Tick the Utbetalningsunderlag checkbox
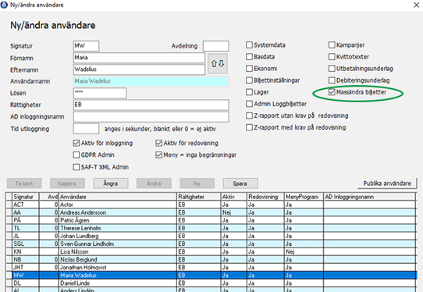This screenshot has width=423, height=292. coord(332,69)
